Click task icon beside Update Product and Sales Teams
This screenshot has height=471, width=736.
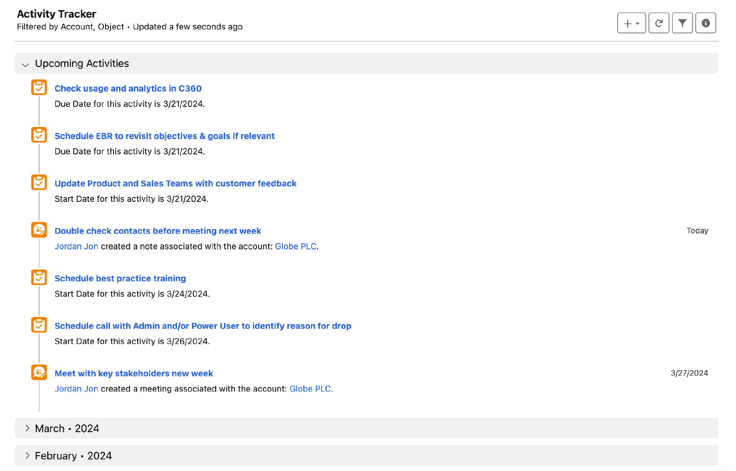pos(39,182)
